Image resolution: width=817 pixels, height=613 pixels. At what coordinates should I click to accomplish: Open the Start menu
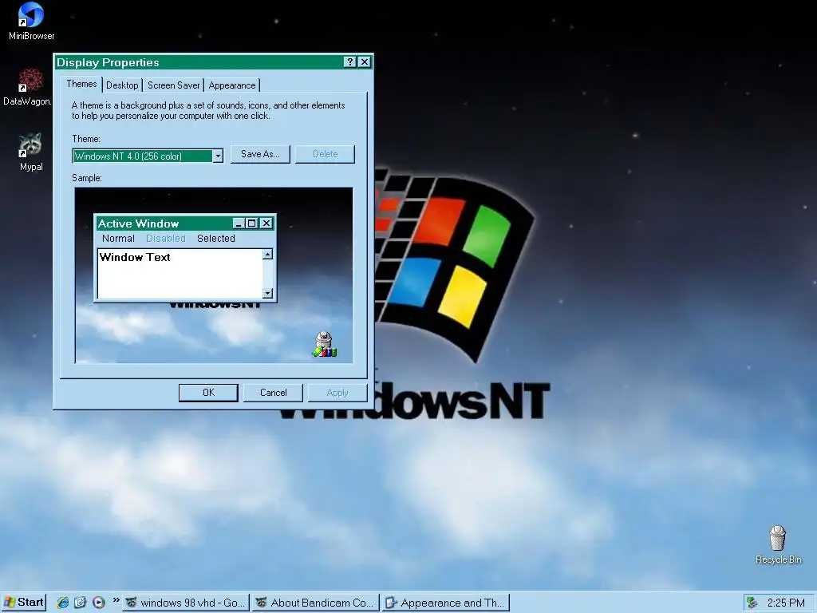[24, 603]
